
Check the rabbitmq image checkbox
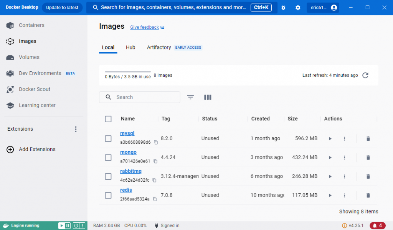(x=108, y=176)
